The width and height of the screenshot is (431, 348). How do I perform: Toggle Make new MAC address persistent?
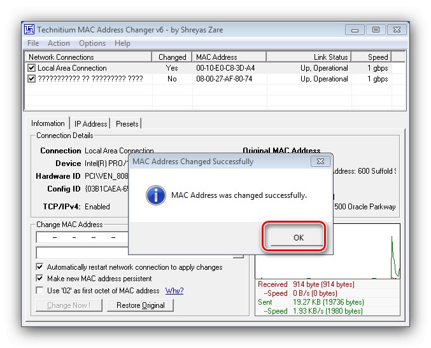[x=39, y=278]
